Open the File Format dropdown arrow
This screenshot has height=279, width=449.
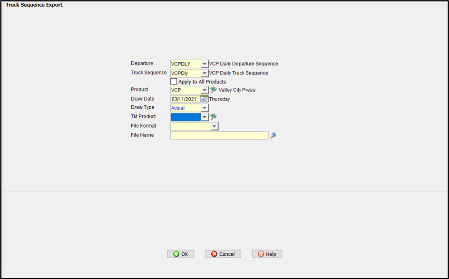[x=214, y=126]
